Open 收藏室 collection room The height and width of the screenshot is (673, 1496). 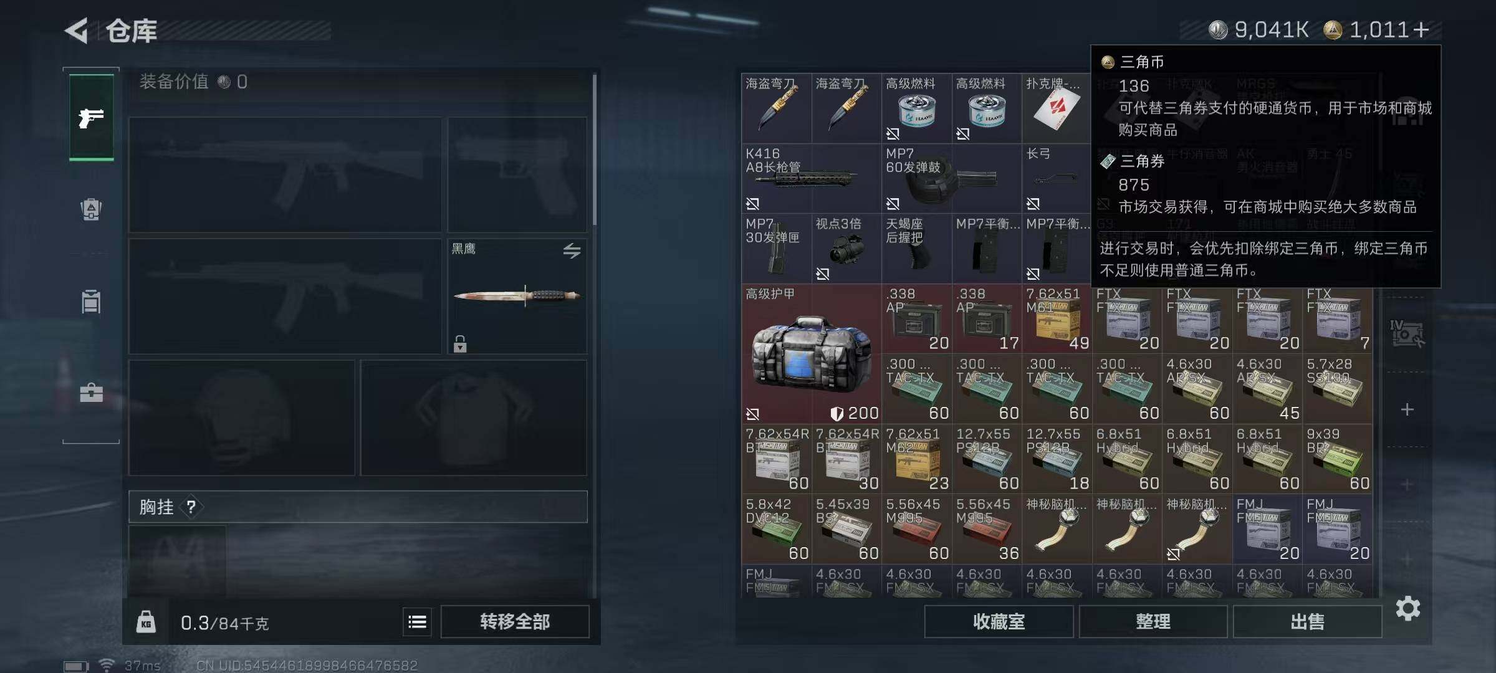[999, 622]
